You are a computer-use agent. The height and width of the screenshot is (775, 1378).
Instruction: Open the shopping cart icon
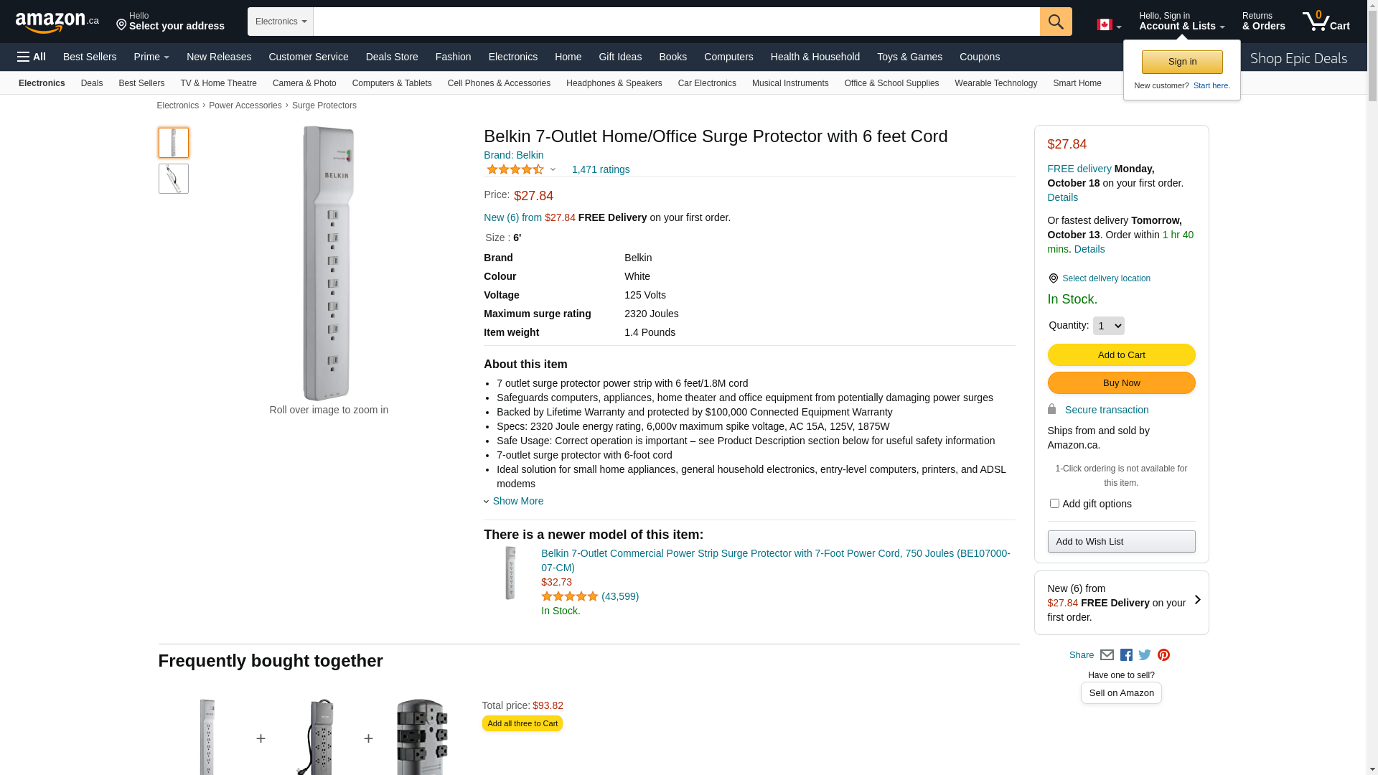1326,22
